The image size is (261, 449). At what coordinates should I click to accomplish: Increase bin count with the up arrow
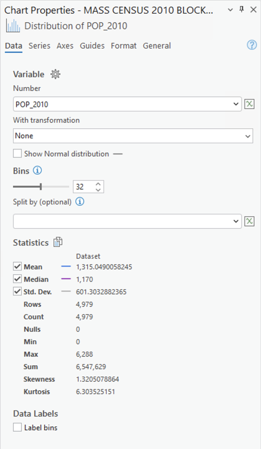click(x=98, y=184)
